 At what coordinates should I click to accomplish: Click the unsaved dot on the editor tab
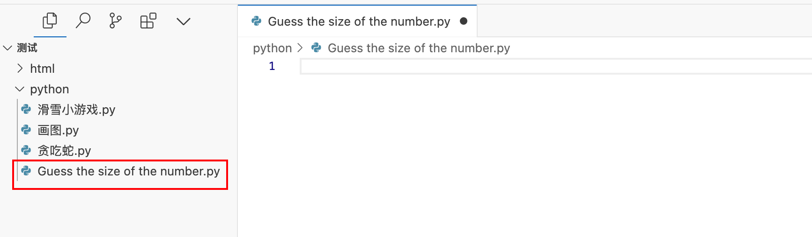pos(464,21)
